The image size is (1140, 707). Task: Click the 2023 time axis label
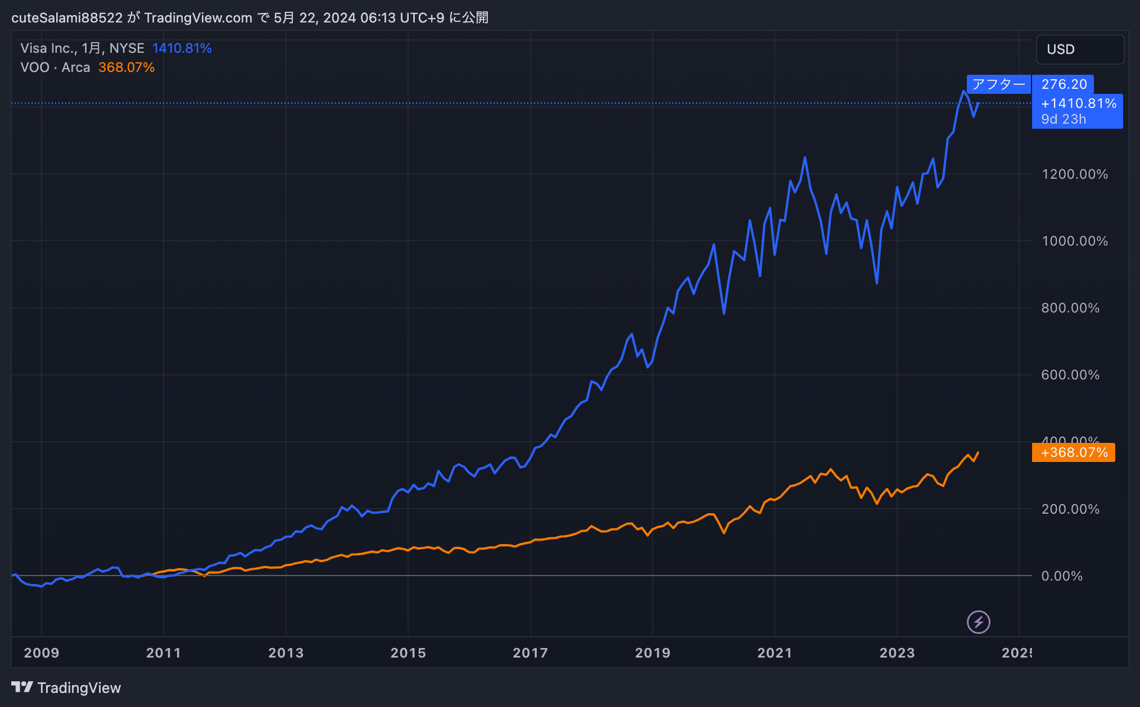[897, 653]
